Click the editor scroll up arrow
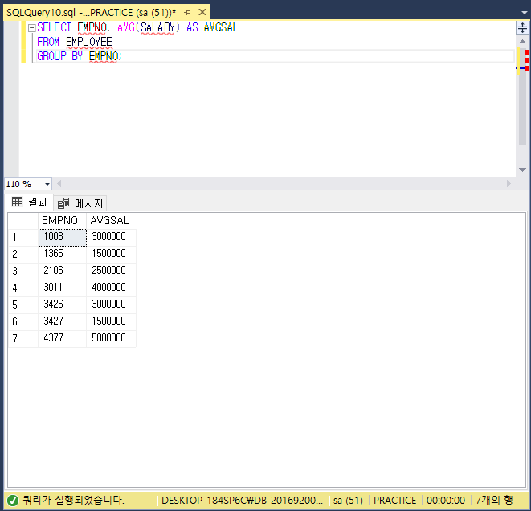This screenshot has height=511, width=531. [x=522, y=41]
